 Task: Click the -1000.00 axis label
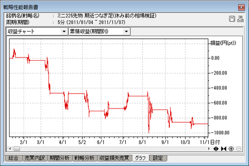(220, 133)
